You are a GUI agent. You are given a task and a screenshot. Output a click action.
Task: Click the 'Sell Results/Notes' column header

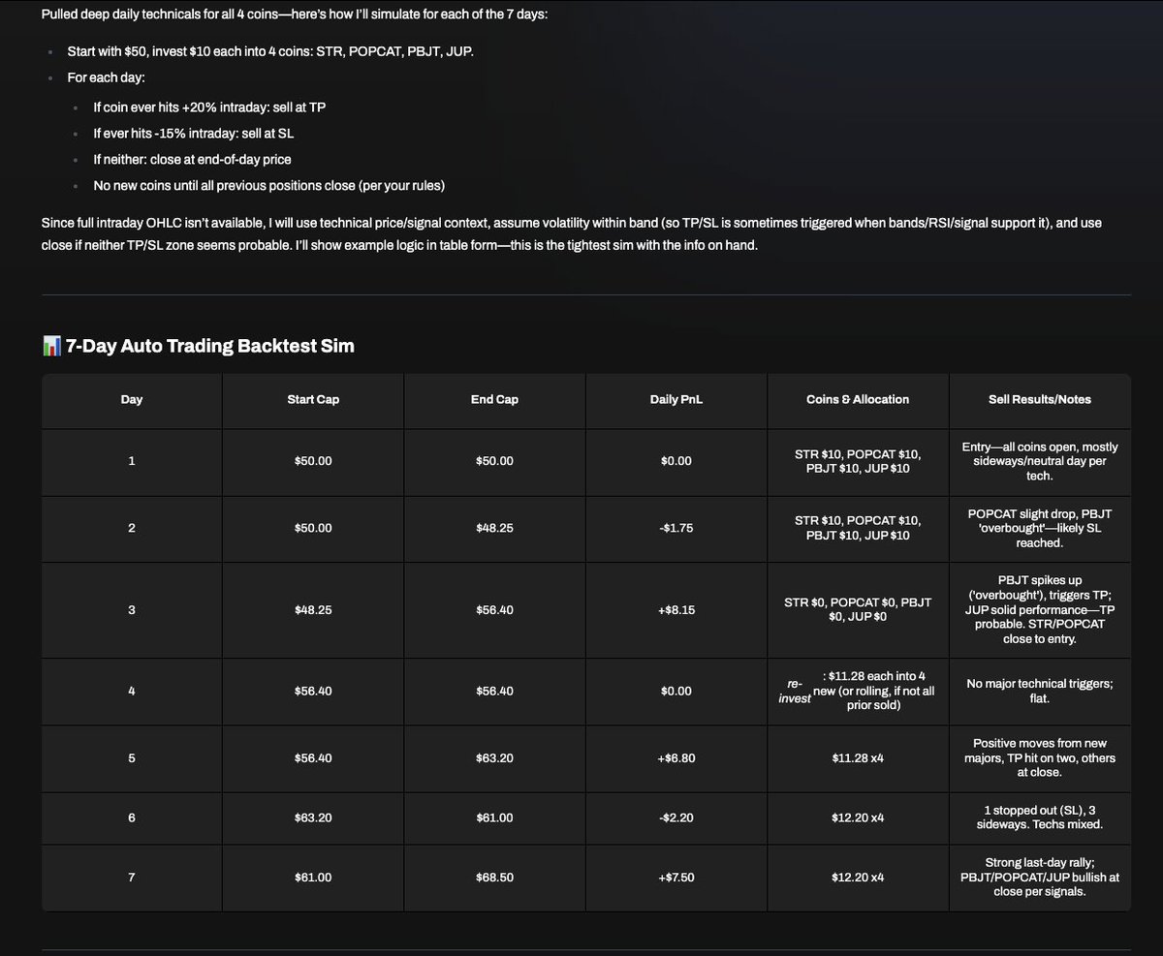1040,399
